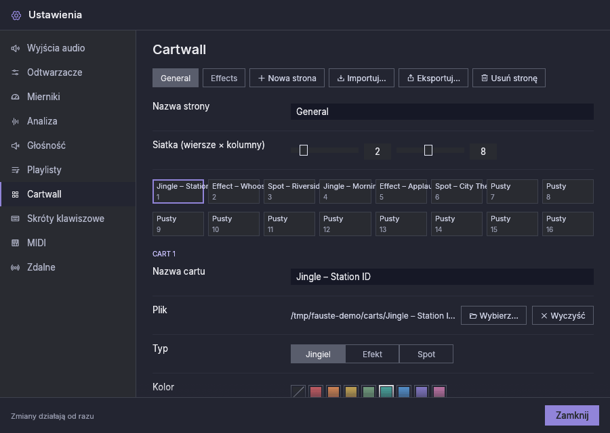Select cart slot 3 Spot – Riverside
The image size is (610, 433).
click(289, 191)
